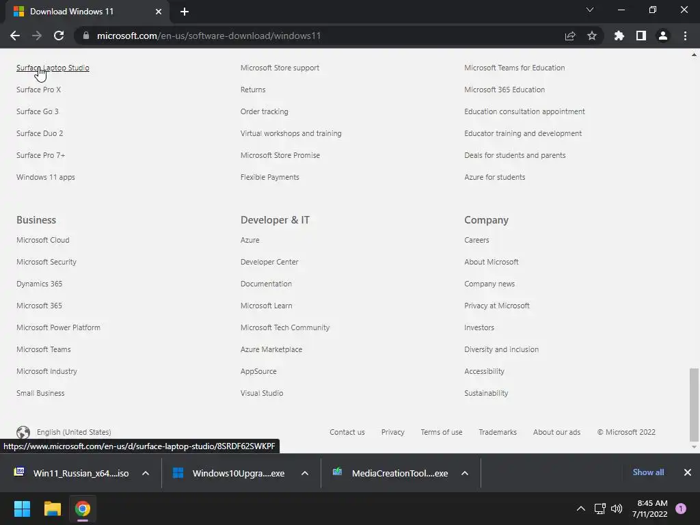Viewport: 700px width, 525px height.
Task: Open the MediaCreationTool exe download
Action: click(x=399, y=473)
